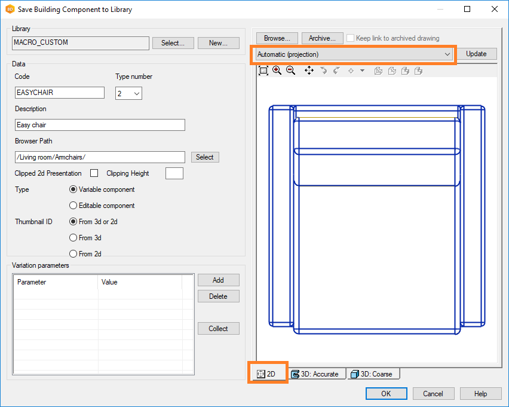Switch to the 3D: Coarse tab

click(372, 374)
